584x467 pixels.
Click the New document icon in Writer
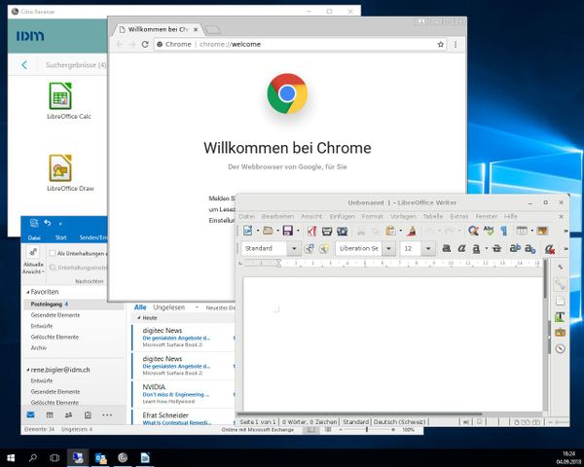click(x=247, y=231)
